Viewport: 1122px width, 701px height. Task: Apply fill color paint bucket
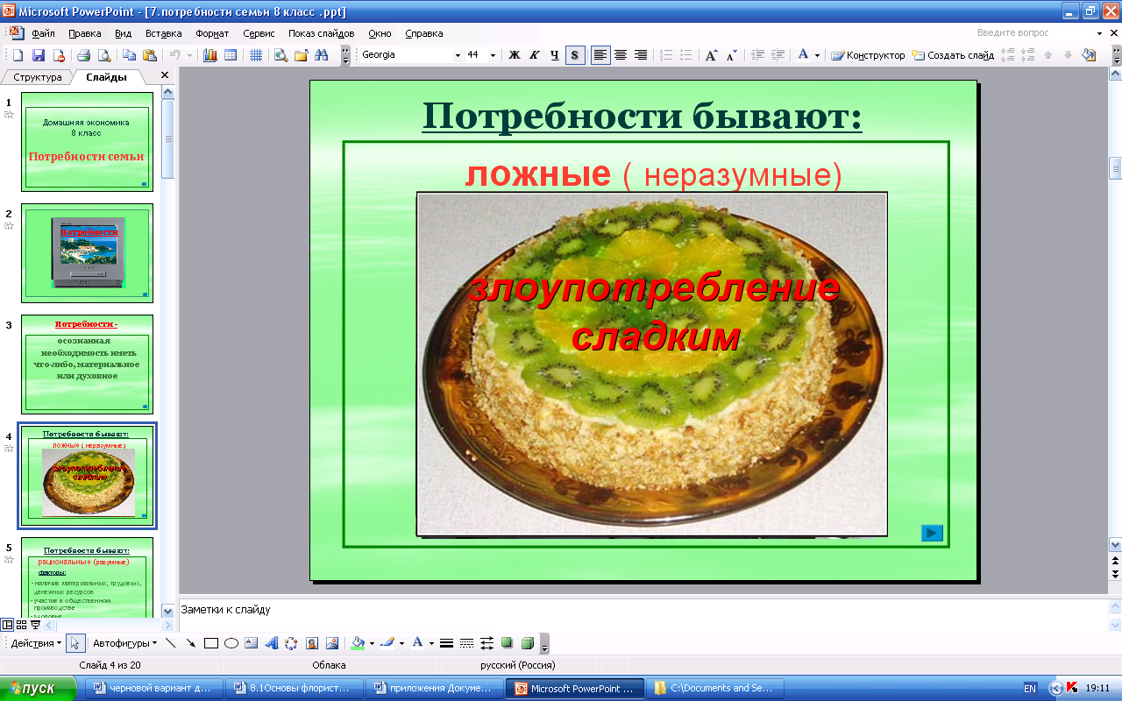(x=358, y=643)
